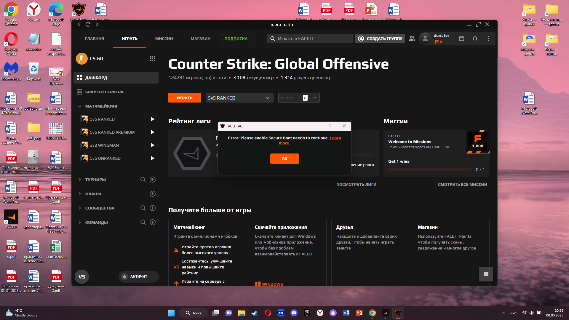Click the FACEIT window vertical scrollbar

(x=497, y=156)
